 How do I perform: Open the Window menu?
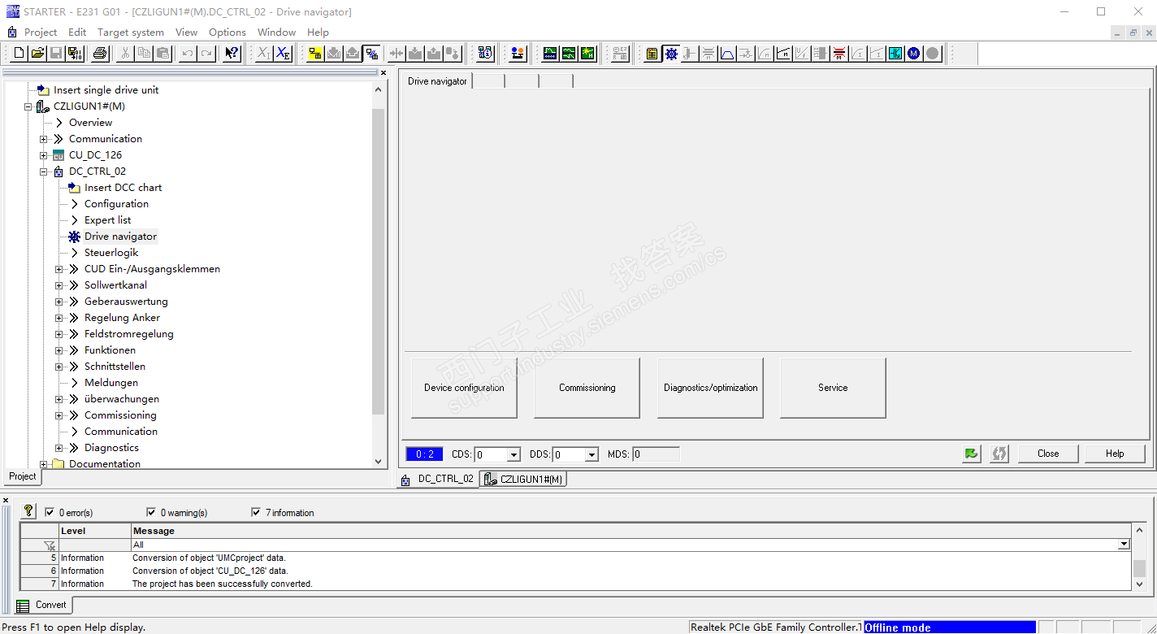[x=276, y=33]
